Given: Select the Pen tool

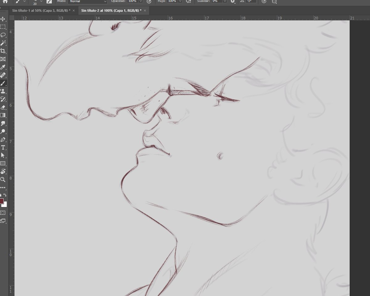Looking at the screenshot, I should click(x=3, y=139).
